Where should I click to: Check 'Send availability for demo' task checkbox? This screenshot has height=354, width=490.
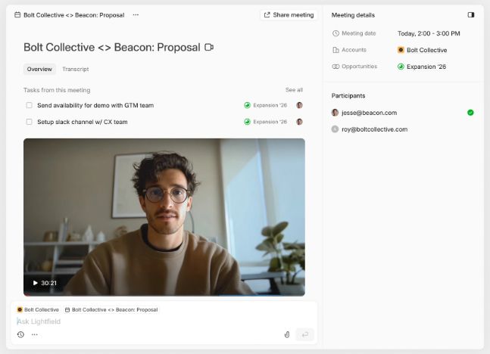tap(29, 105)
